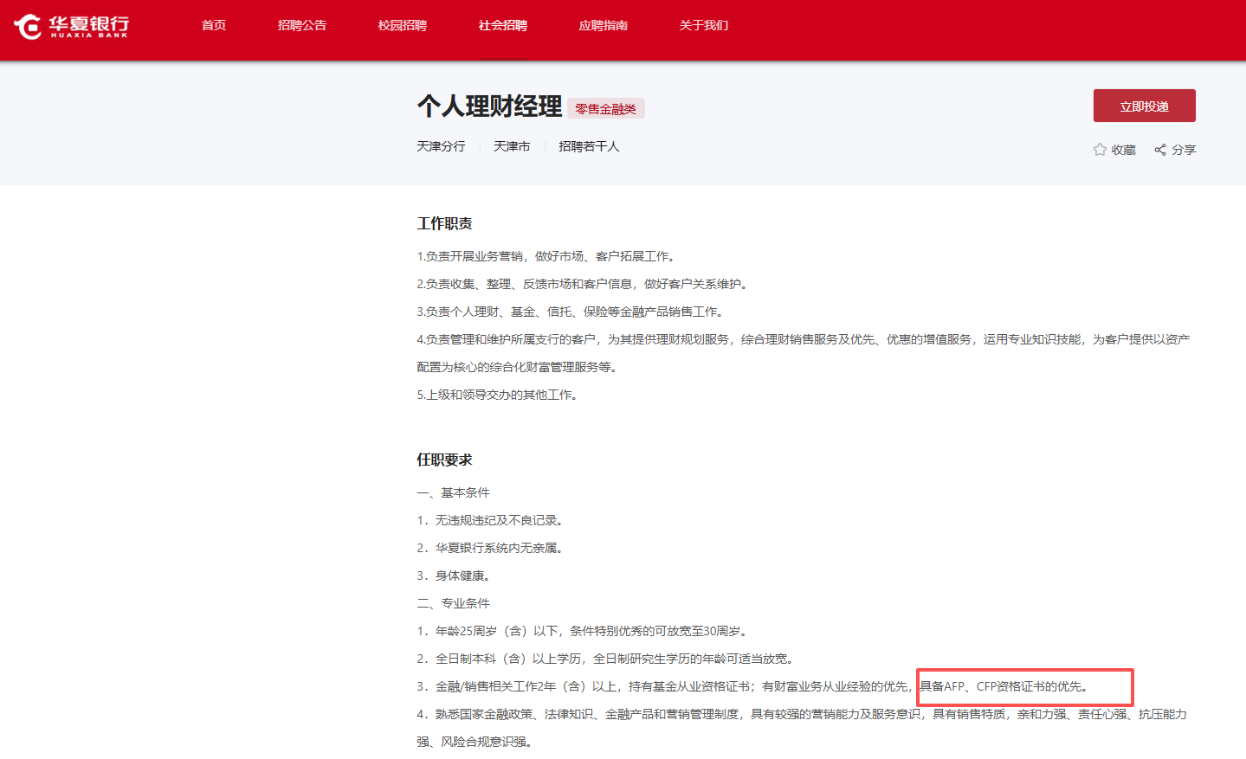
Task: Click the share icon next to 分享
Action: tap(1160, 150)
